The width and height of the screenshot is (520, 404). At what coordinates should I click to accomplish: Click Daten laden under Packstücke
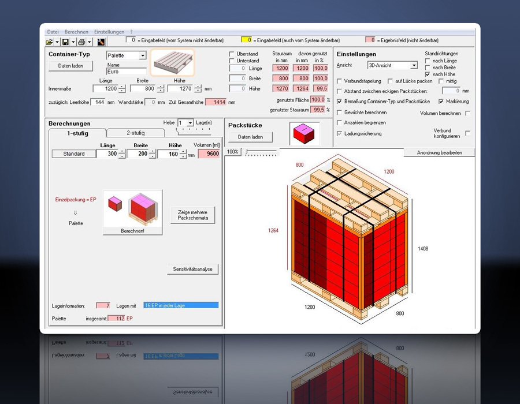tap(250, 137)
